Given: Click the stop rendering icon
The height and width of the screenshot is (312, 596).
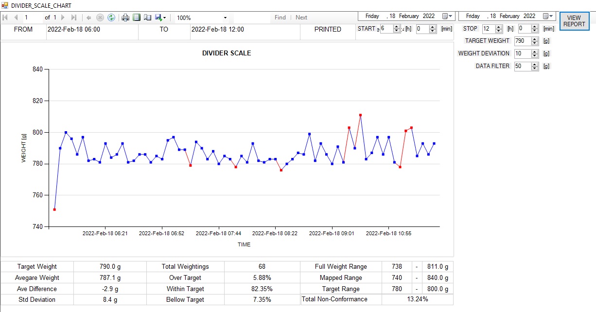Looking at the screenshot, I should pyautogui.click(x=100, y=17).
